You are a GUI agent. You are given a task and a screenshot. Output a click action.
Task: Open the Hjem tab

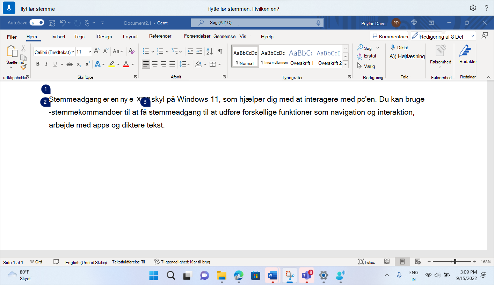(x=31, y=37)
